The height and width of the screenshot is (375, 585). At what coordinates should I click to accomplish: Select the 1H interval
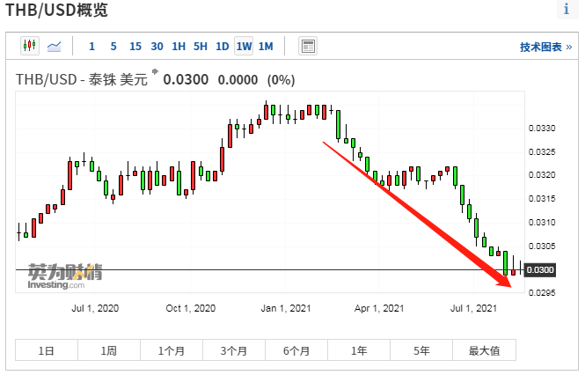pos(179,47)
